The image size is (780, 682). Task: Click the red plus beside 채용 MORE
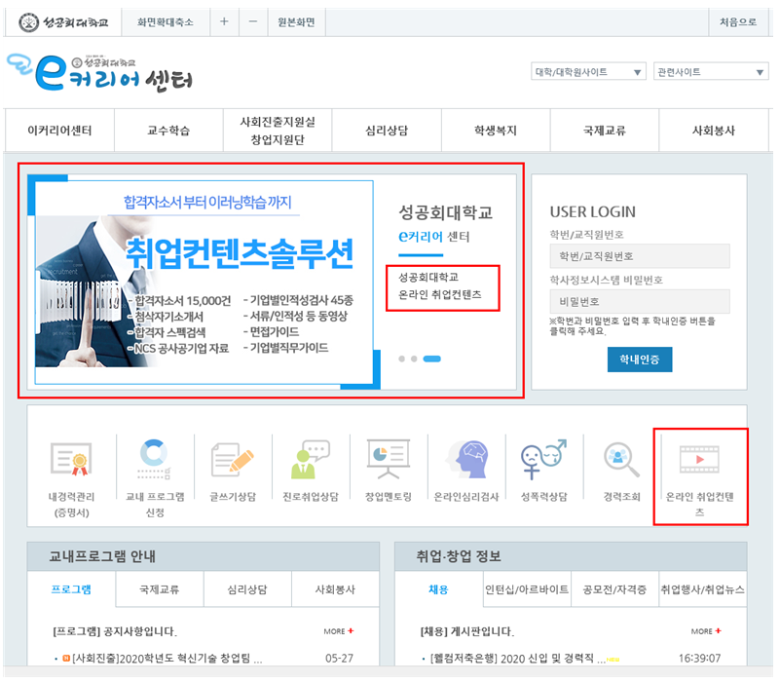point(718,630)
